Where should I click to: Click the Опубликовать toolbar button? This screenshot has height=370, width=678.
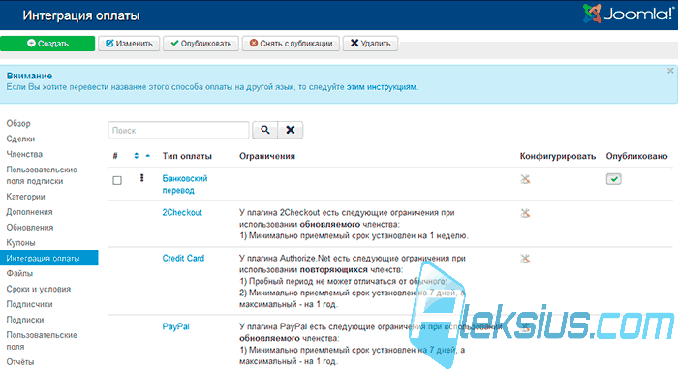tap(200, 44)
